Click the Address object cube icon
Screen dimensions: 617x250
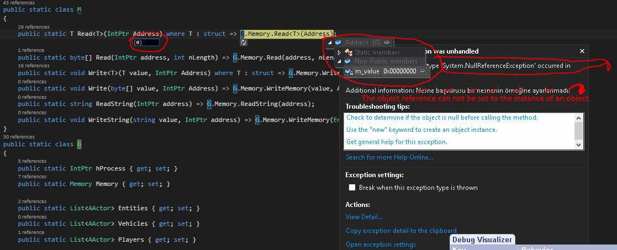click(338, 42)
